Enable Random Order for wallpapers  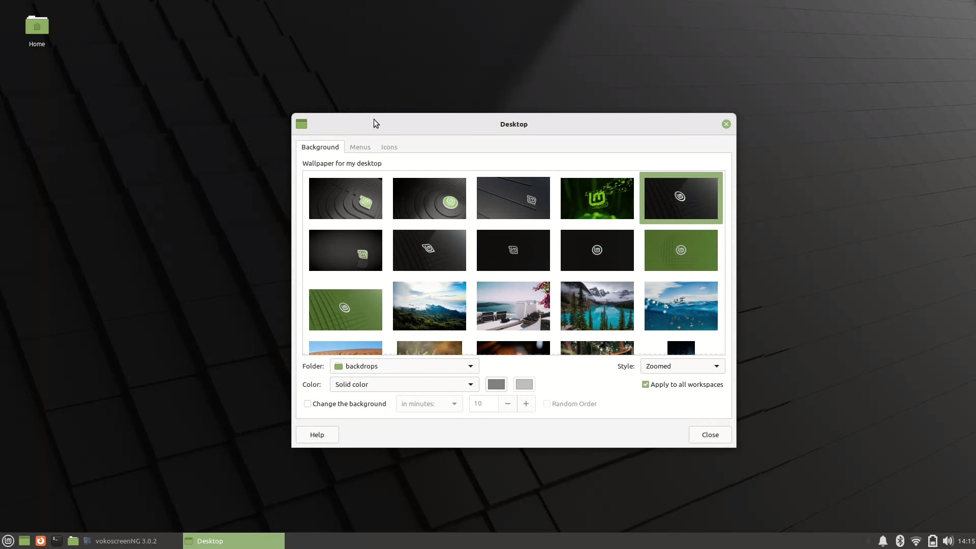coord(546,403)
